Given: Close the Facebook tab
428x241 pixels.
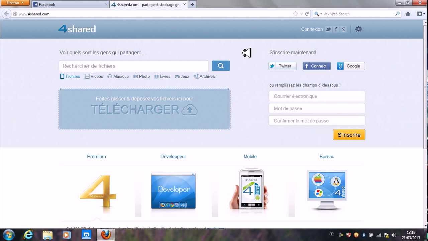Looking at the screenshot, I should (x=106, y=5).
